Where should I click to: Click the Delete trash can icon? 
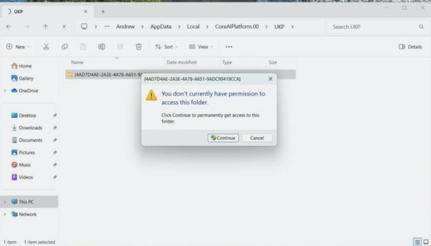tap(139, 47)
